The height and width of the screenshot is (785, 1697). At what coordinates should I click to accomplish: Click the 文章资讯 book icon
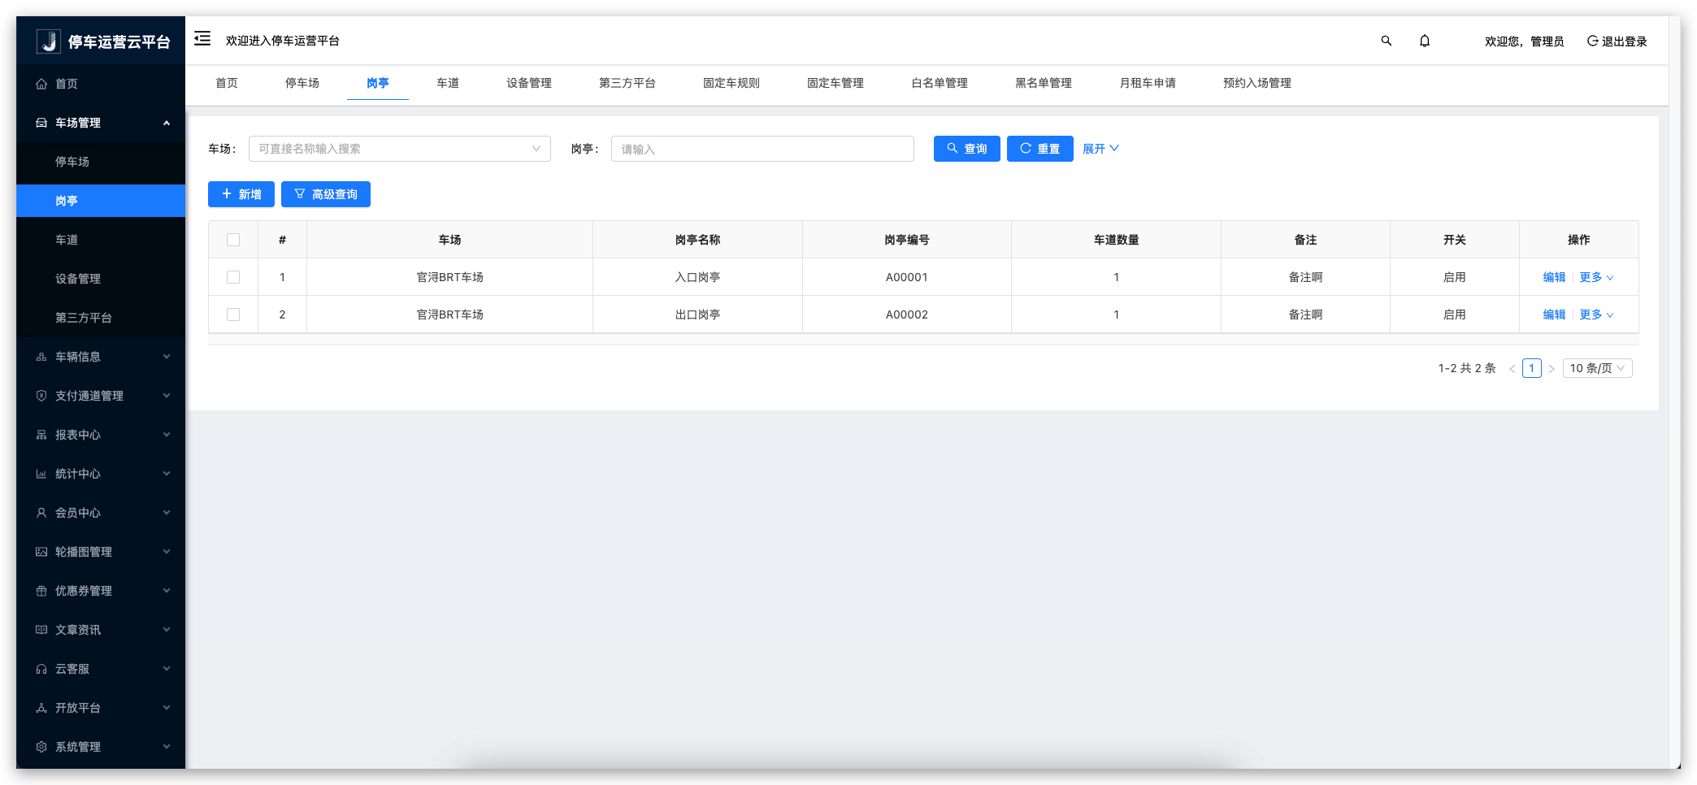41,630
